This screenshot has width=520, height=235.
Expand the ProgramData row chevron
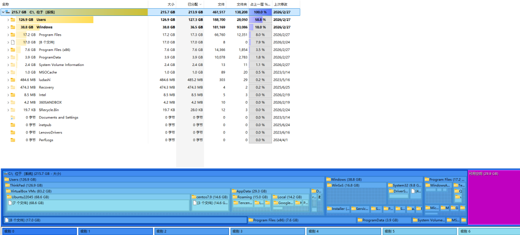point(8,57)
